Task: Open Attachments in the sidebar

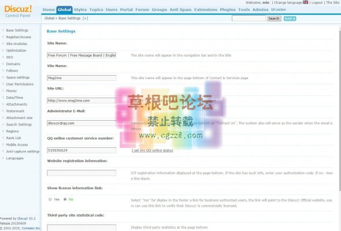Action: click(x=17, y=105)
